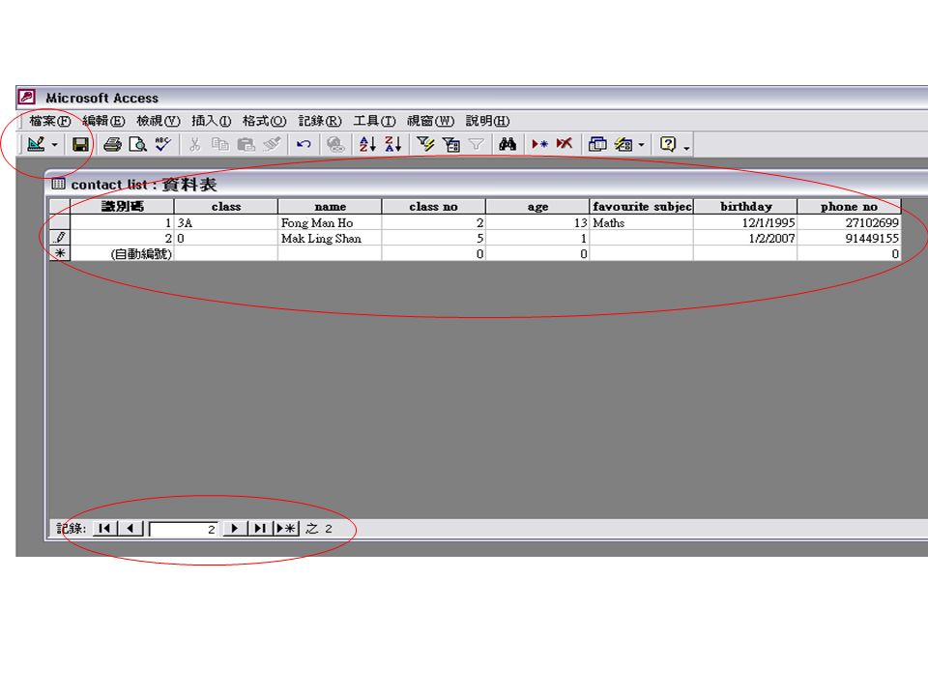Undo the last action
Viewport: 928px width, 696px height.
coord(304,144)
